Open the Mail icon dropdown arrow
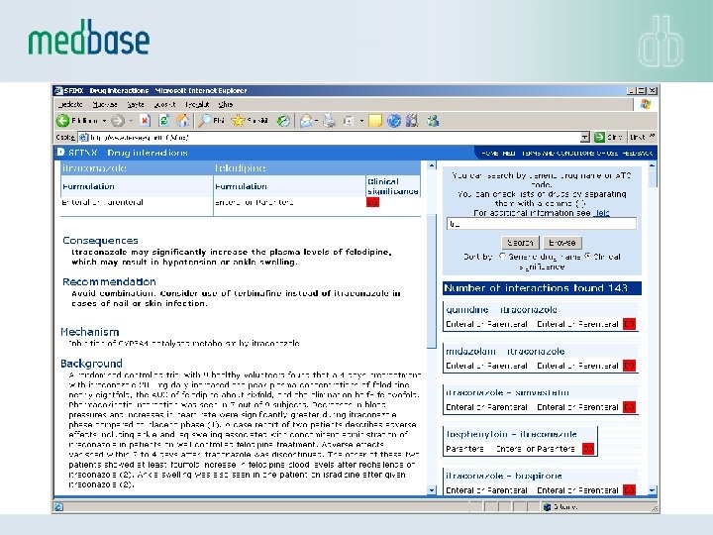This screenshot has height=535, width=713. 316,121
